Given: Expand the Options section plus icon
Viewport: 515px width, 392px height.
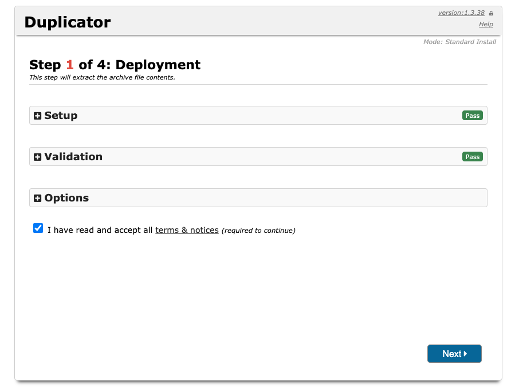Looking at the screenshot, I should coord(37,198).
